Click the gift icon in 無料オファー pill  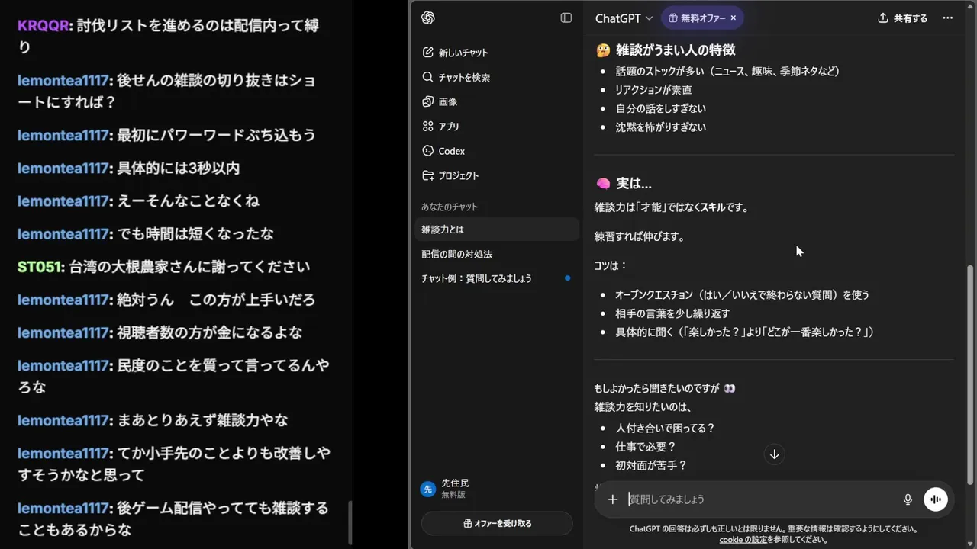click(x=672, y=18)
